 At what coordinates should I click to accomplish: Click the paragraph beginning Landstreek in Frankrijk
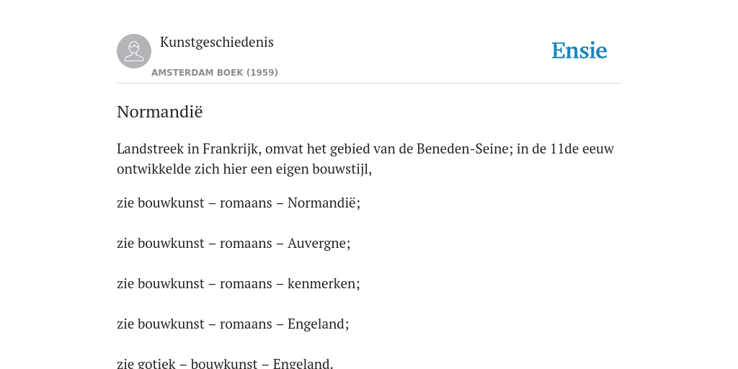(x=365, y=159)
